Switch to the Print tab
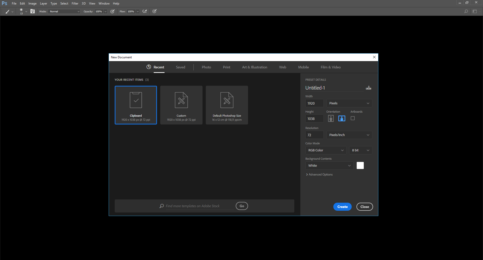Image resolution: width=483 pixels, height=260 pixels. click(226, 67)
